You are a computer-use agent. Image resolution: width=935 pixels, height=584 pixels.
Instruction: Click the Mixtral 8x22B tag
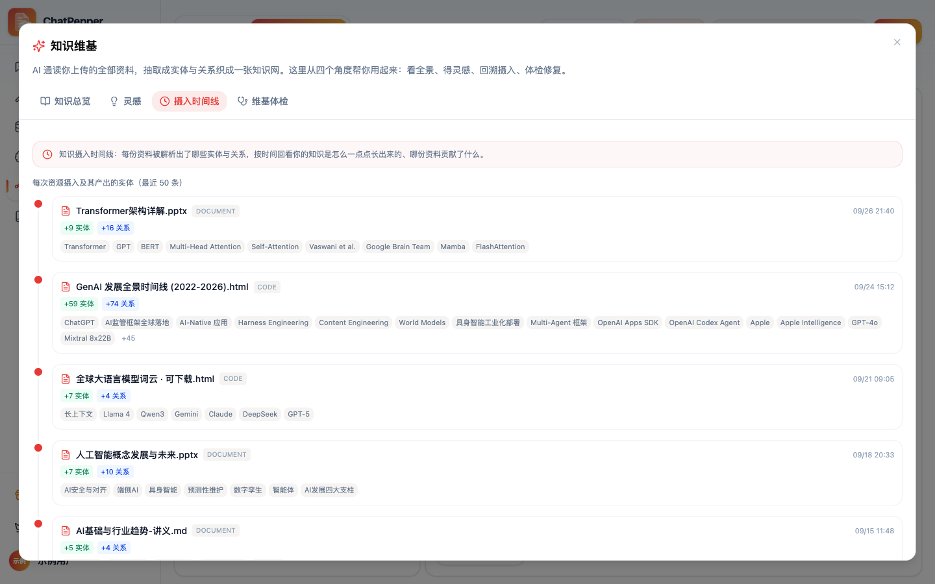click(x=88, y=338)
